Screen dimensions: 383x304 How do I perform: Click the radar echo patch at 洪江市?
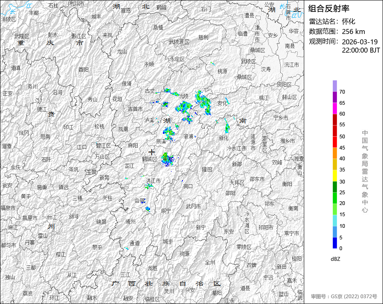tap(148, 186)
